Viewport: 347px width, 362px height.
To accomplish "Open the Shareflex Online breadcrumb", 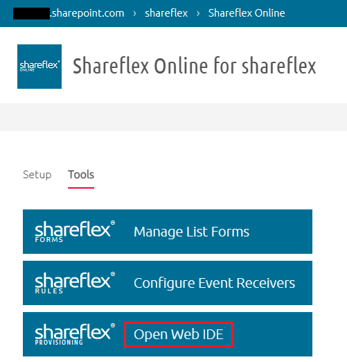I will click(247, 13).
